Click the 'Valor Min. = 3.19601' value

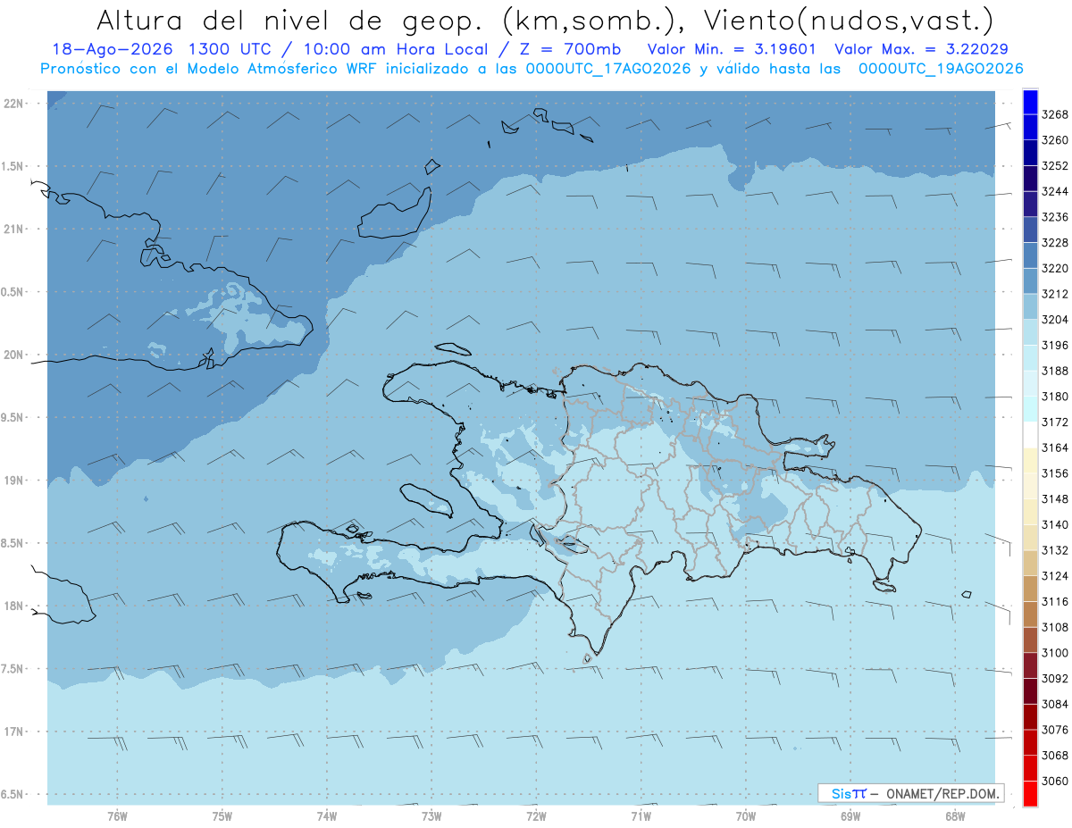click(732, 50)
